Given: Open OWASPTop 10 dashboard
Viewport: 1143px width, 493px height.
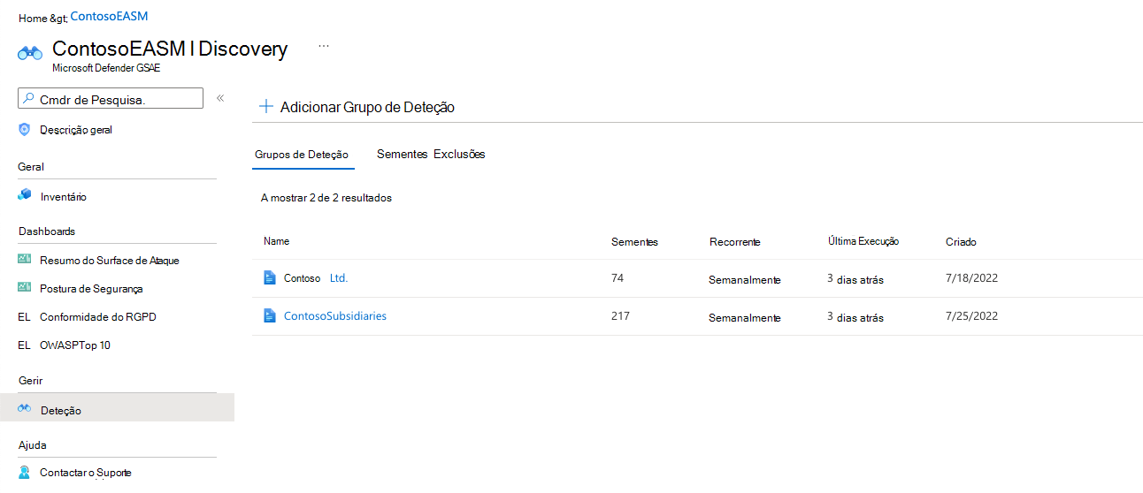Looking at the screenshot, I should (75, 345).
